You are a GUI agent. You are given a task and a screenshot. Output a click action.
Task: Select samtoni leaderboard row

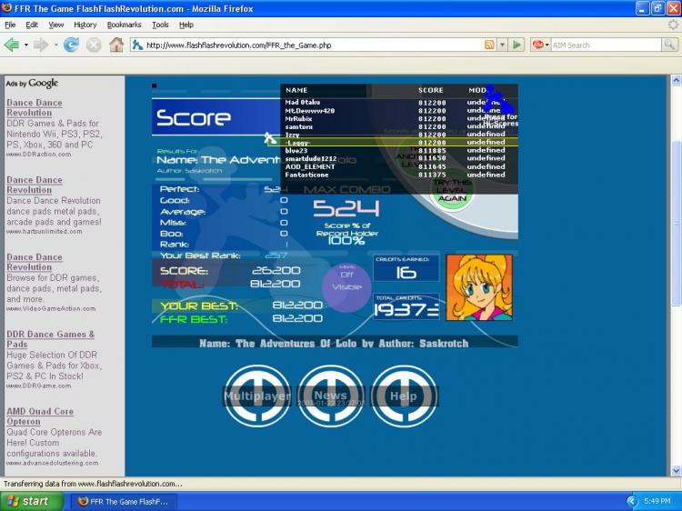[399, 126]
